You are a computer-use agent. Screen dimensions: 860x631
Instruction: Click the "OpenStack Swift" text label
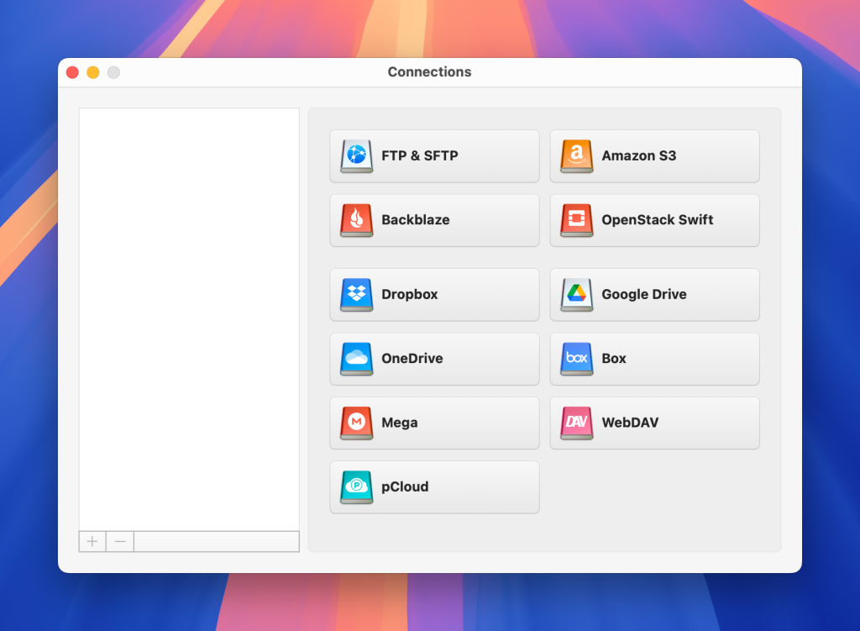[657, 220]
